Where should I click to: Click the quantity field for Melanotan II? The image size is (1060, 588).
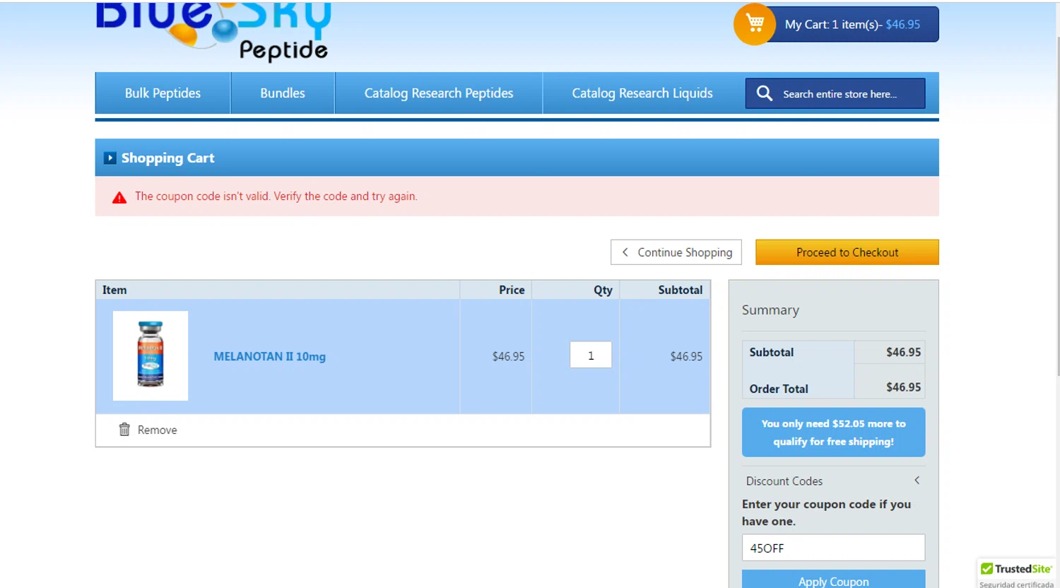591,355
